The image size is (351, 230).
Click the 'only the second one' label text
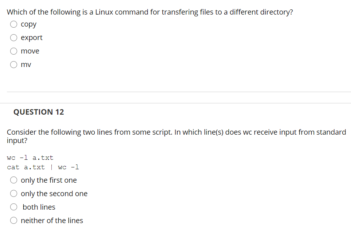pyautogui.click(x=54, y=194)
